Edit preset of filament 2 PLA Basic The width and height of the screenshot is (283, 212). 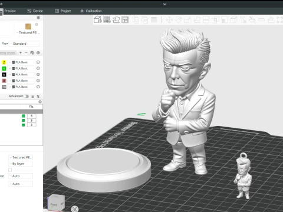click(x=38, y=62)
